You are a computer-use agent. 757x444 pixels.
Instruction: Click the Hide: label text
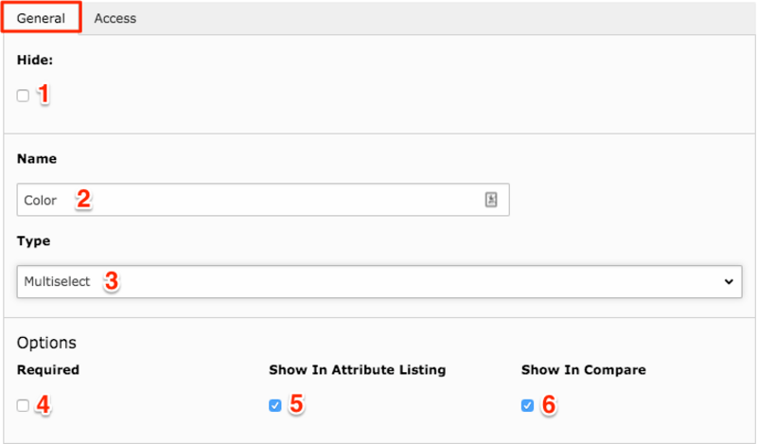click(35, 60)
